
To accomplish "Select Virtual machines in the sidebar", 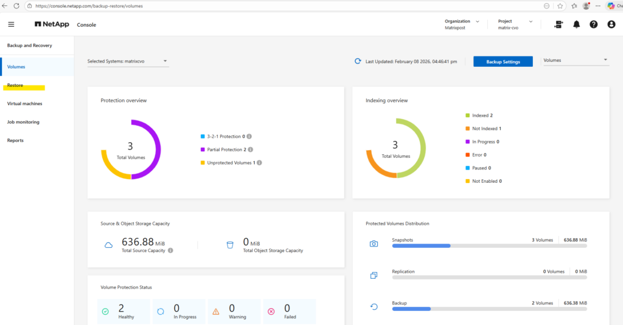I will point(24,104).
